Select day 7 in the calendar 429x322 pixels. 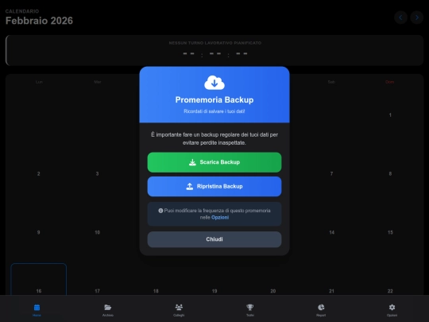[x=331, y=174]
